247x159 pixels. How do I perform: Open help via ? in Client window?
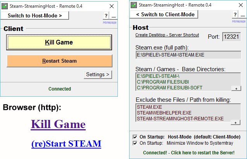pyautogui.click(x=106, y=15)
